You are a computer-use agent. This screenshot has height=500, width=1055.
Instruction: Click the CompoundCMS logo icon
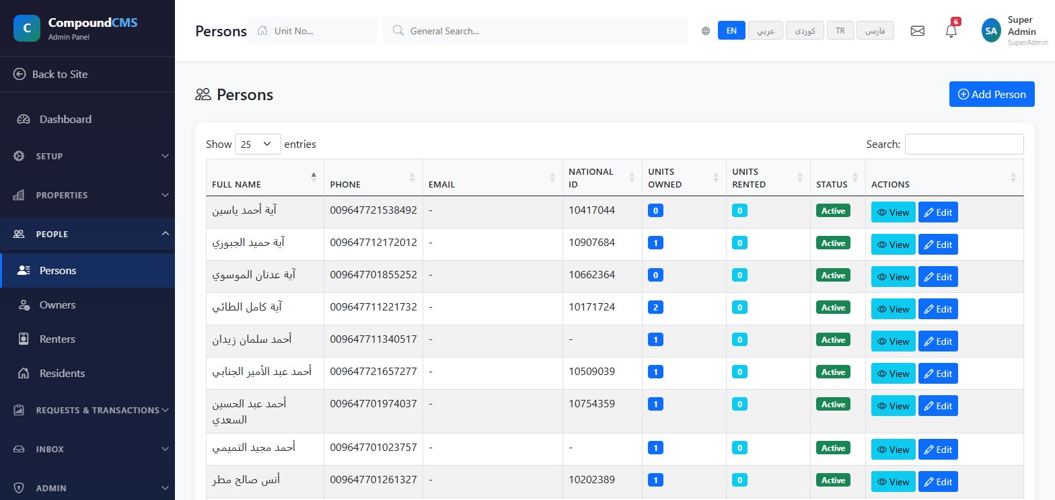tap(26, 28)
